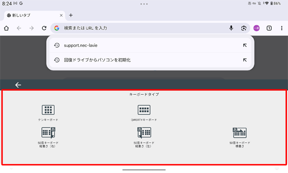Open suggestion 回復ドライブからパソコンを初期化
Image resolution: width=288 pixels, height=173 pixels.
[x=150, y=60]
